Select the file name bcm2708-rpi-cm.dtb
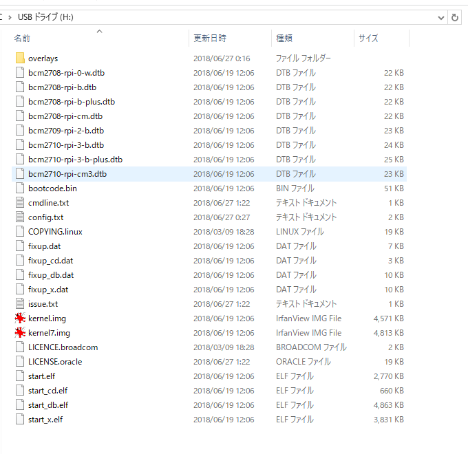This screenshot has width=468, height=454. point(65,116)
